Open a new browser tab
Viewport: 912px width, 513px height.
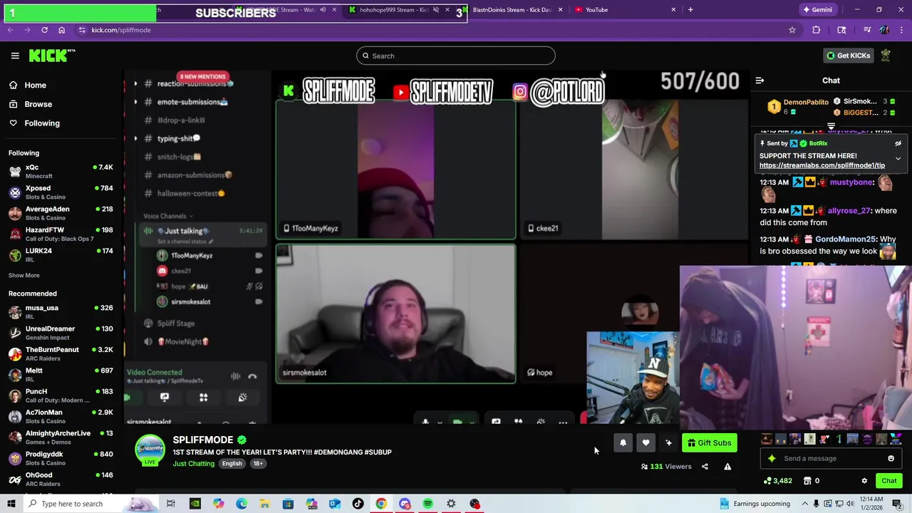pyautogui.click(x=690, y=10)
